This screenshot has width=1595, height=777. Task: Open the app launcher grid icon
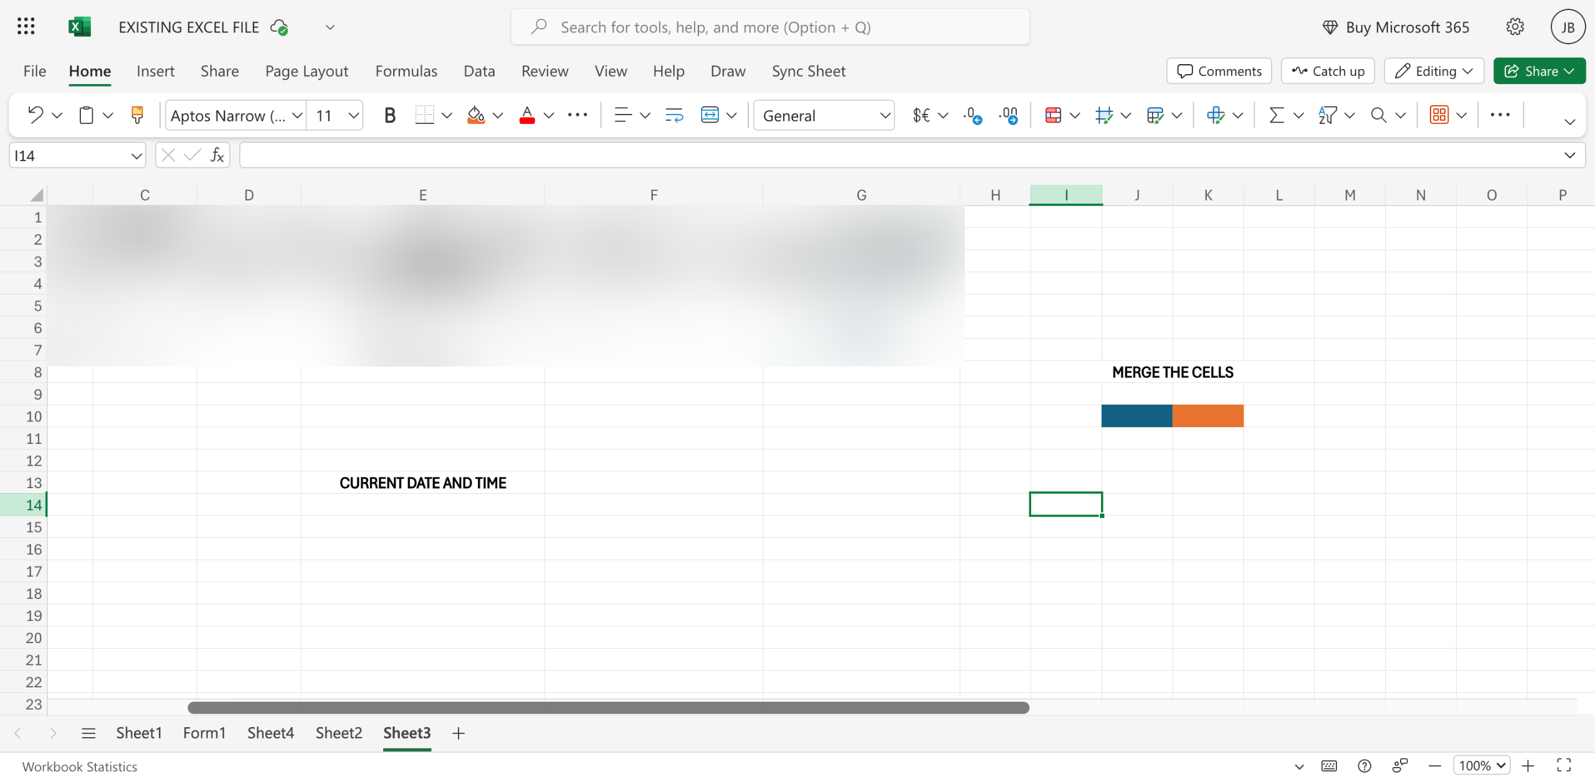26,27
